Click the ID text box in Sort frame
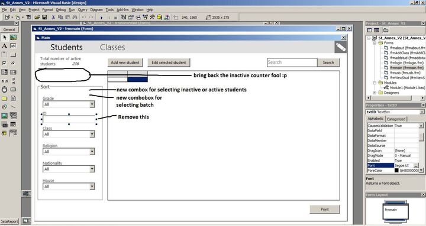 [69, 119]
